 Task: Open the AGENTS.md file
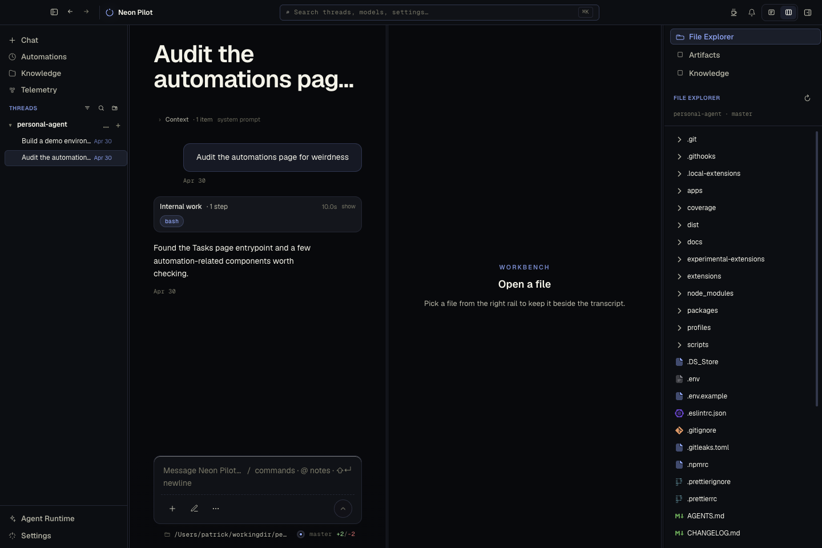[x=742, y=516]
